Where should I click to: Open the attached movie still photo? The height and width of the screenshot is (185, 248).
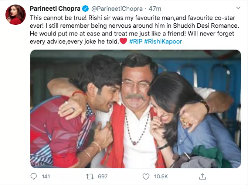(135, 109)
